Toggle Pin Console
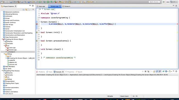The height and width of the screenshot is (100, 179). (163, 71)
